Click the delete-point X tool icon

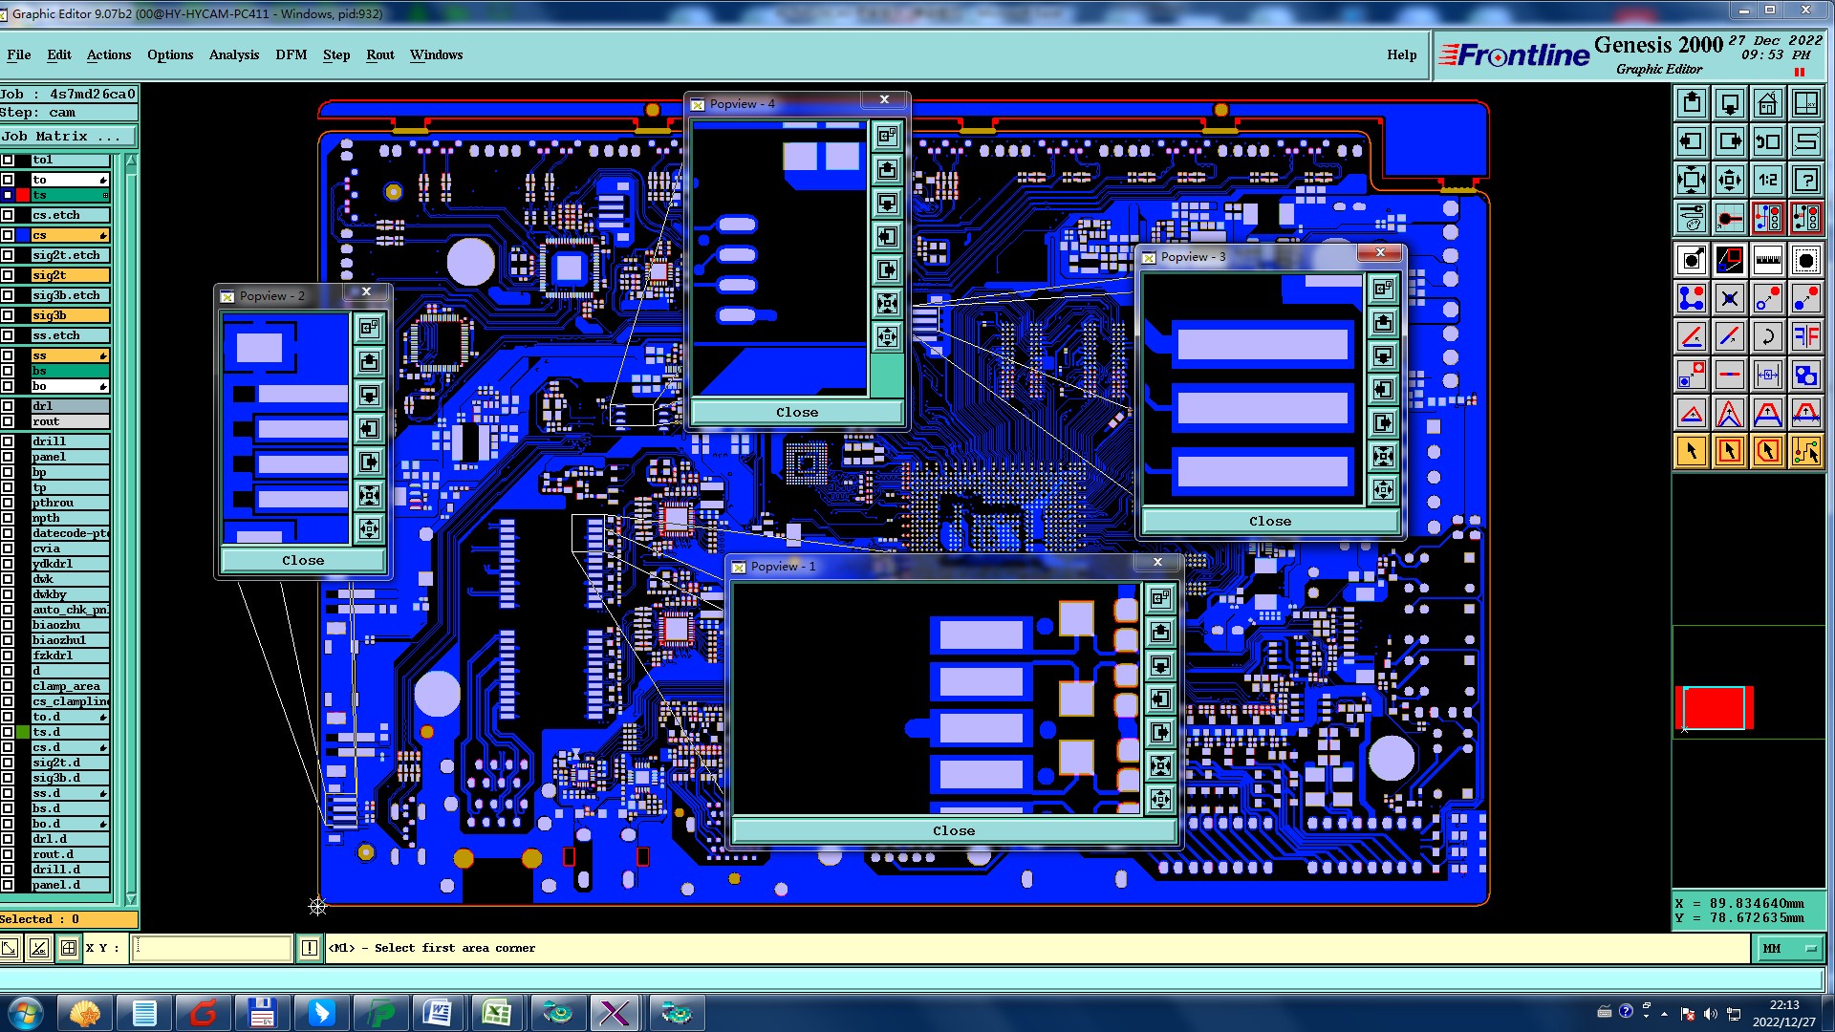(1729, 298)
